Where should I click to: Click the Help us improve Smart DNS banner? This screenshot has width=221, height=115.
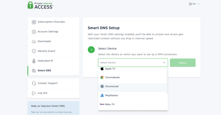pyautogui.click(x=53, y=108)
